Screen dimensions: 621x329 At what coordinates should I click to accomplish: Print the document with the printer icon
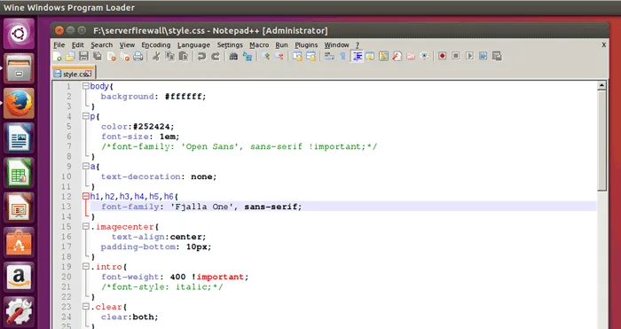138,56
